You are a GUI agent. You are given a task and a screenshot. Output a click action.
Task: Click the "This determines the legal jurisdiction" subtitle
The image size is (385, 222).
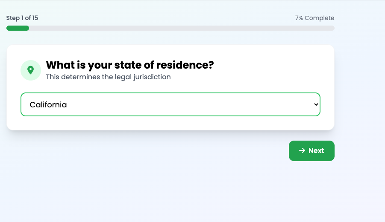(x=108, y=77)
